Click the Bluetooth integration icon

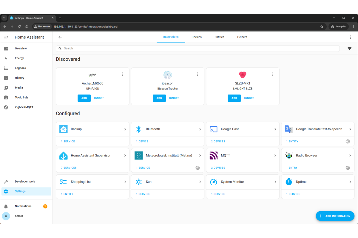click(x=138, y=129)
